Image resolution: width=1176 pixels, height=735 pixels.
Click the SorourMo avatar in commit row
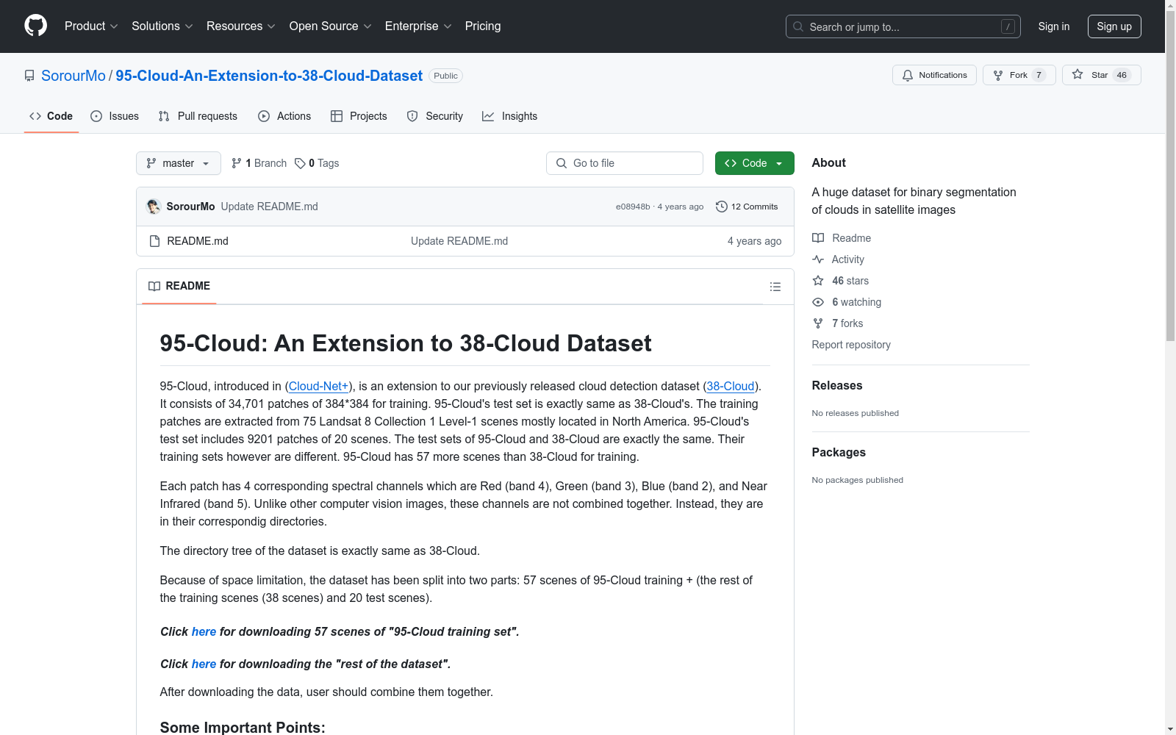(154, 207)
